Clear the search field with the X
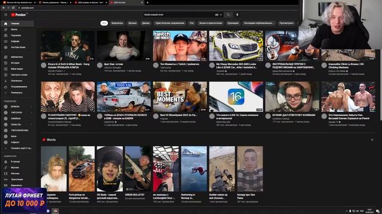Viewport: 382px width, 214px height. (x=221, y=15)
